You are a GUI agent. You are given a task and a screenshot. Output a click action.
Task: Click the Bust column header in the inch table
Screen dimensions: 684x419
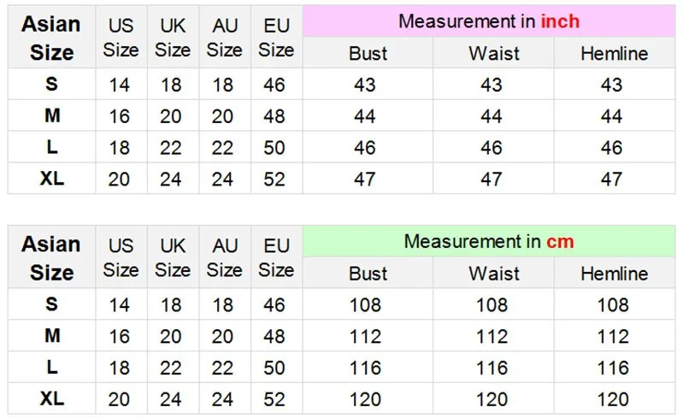coord(368,54)
